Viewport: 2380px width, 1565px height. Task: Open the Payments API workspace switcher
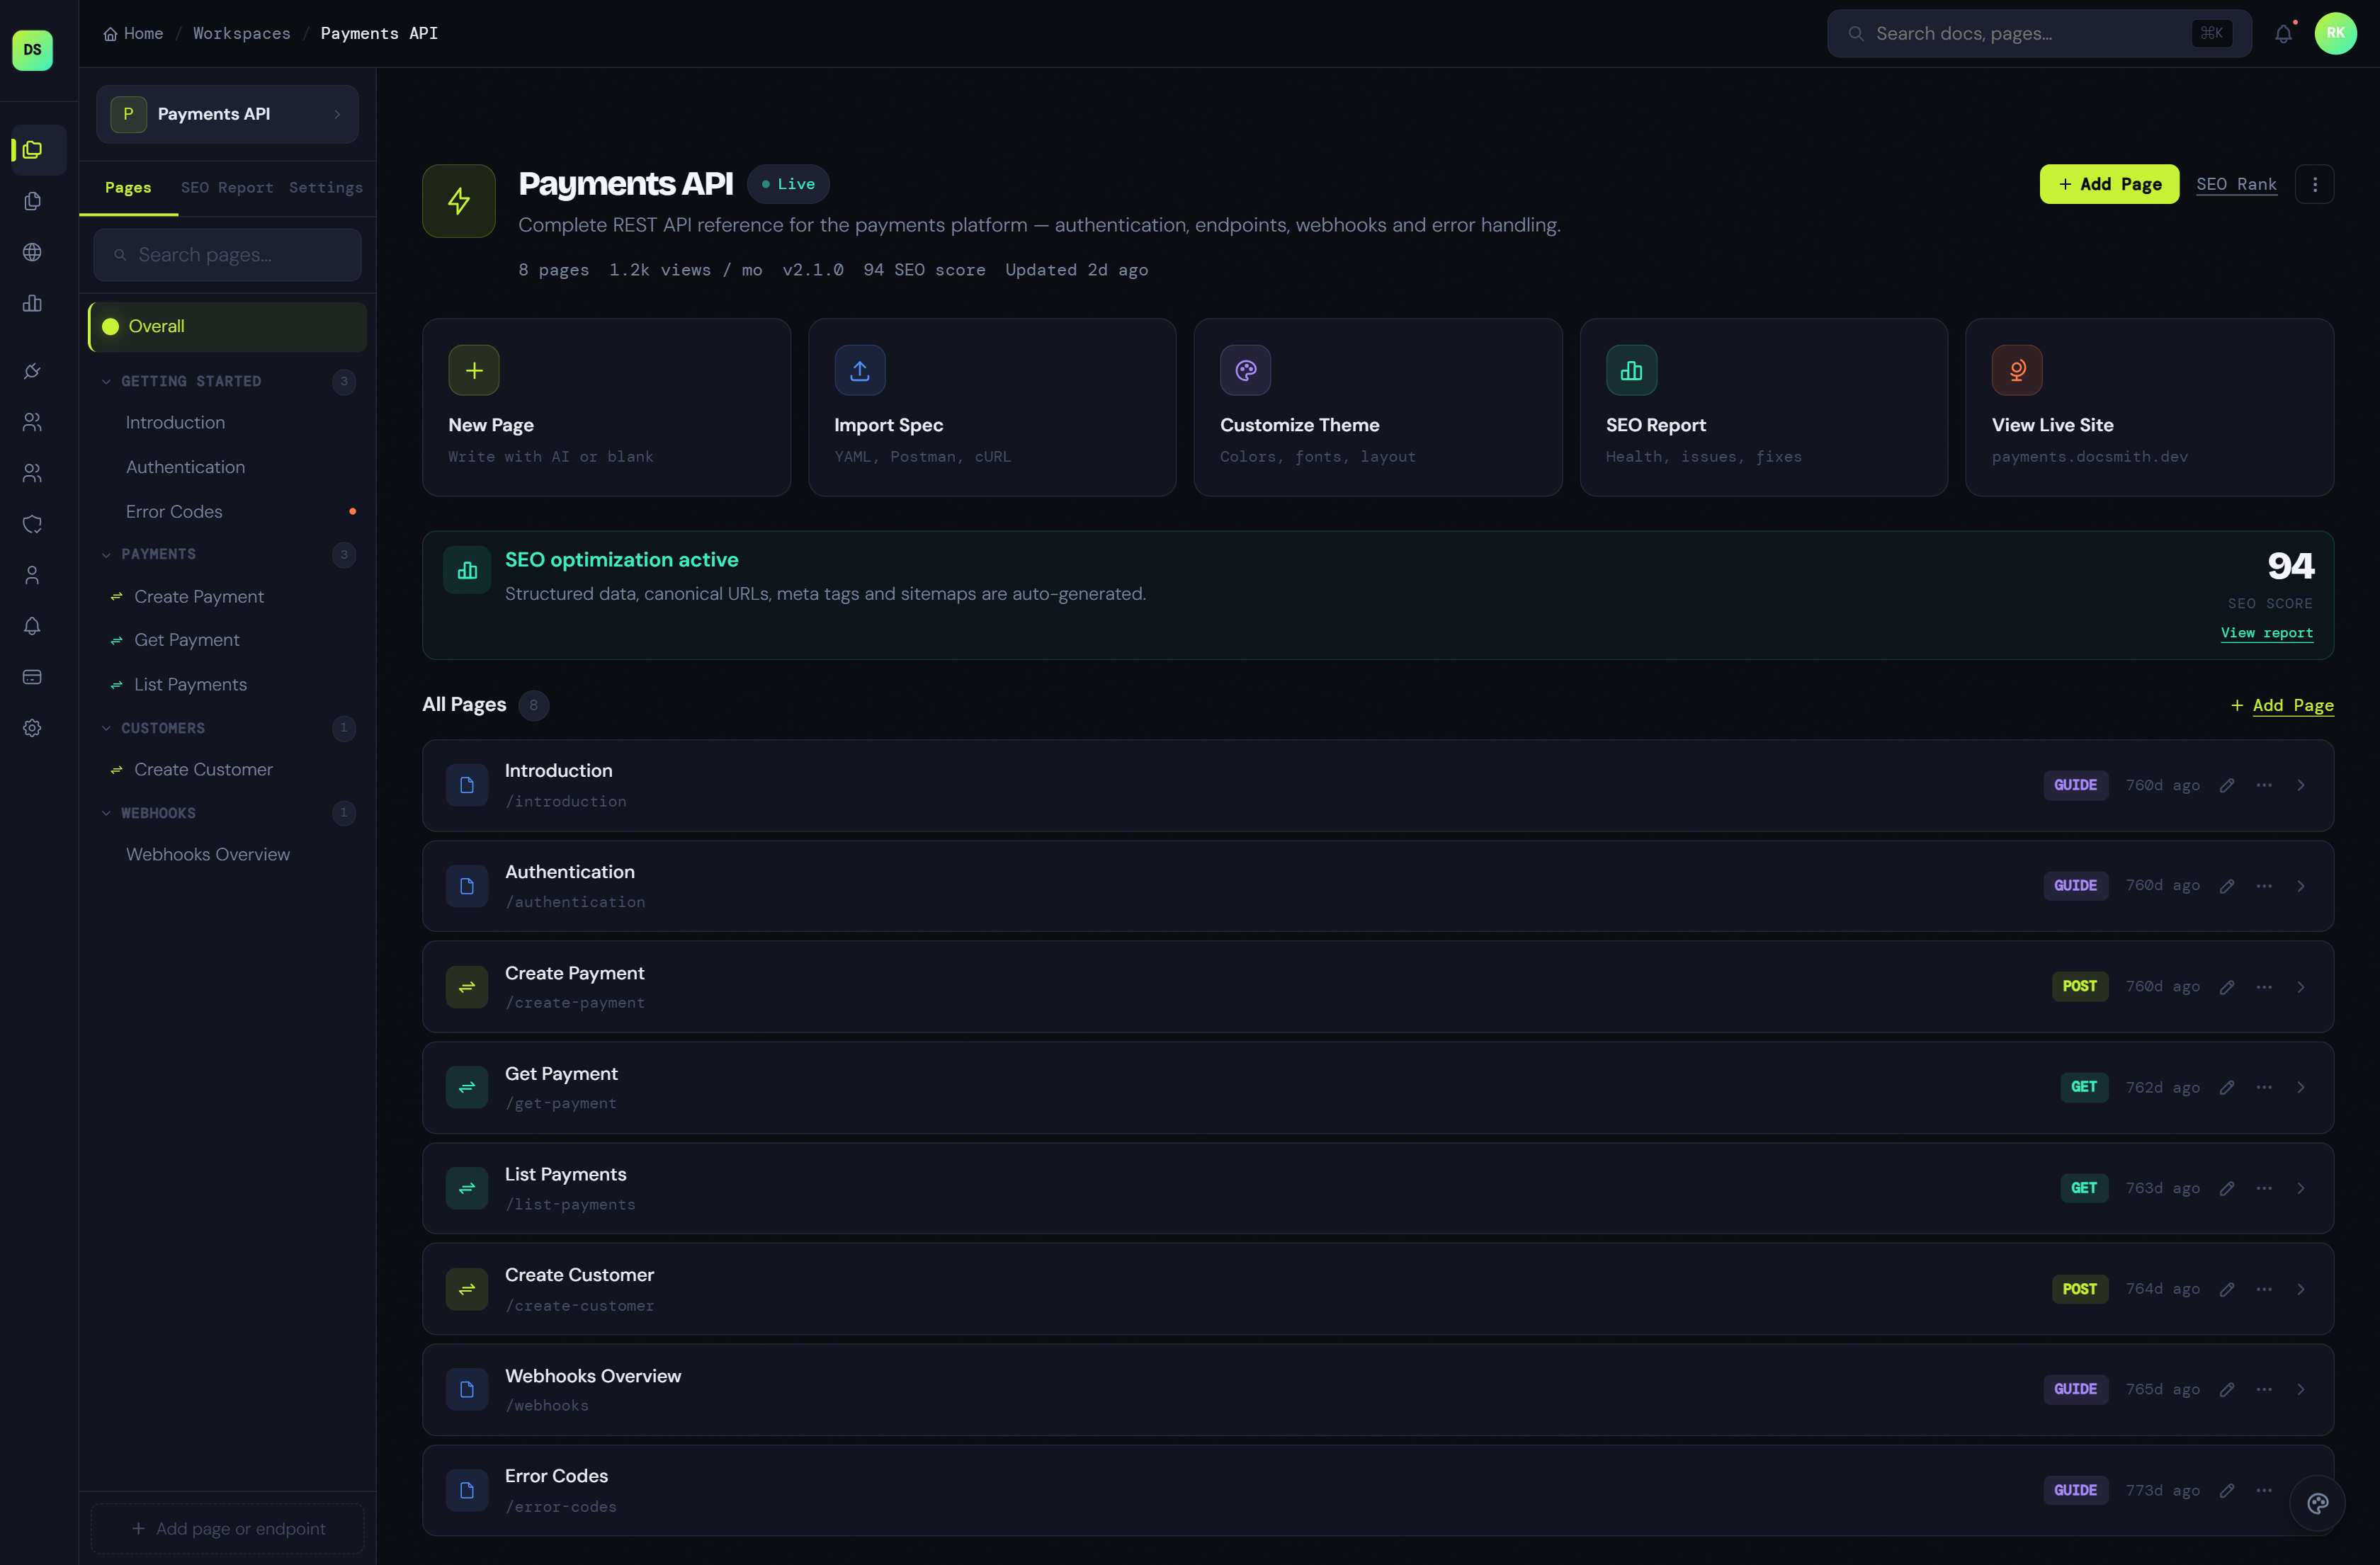pyautogui.click(x=227, y=114)
